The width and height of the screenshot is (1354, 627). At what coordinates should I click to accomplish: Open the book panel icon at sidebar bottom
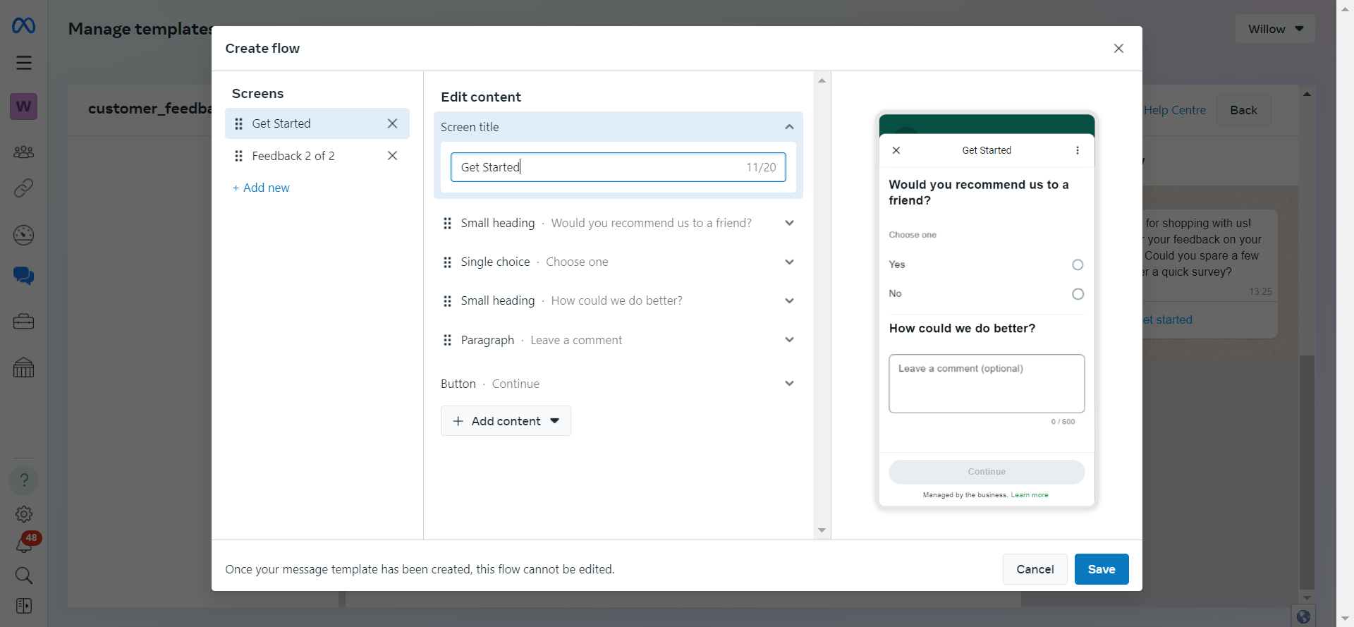24,606
